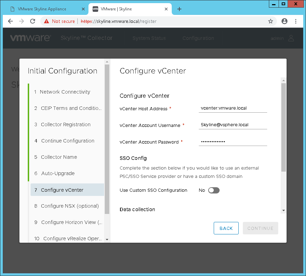Image resolution: width=306 pixels, height=276 pixels.
Task: Click the browser forward arrow
Action: coord(22,21)
